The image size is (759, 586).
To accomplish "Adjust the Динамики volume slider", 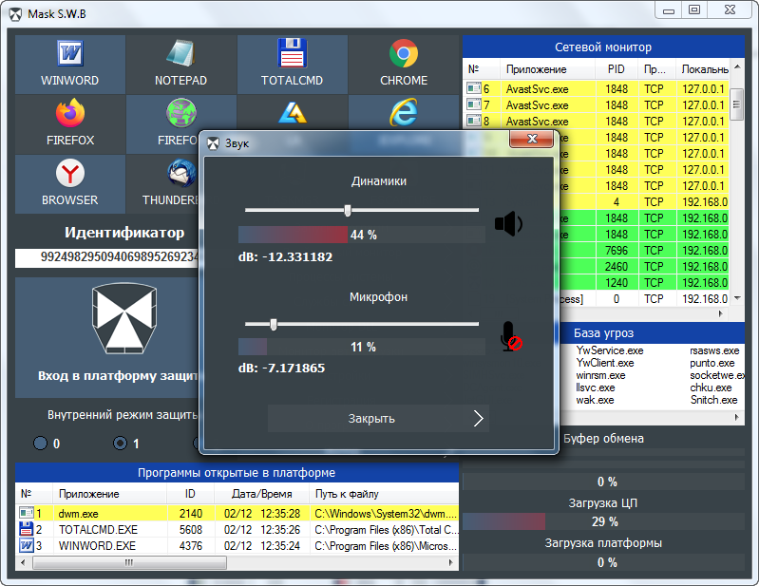I will [348, 210].
